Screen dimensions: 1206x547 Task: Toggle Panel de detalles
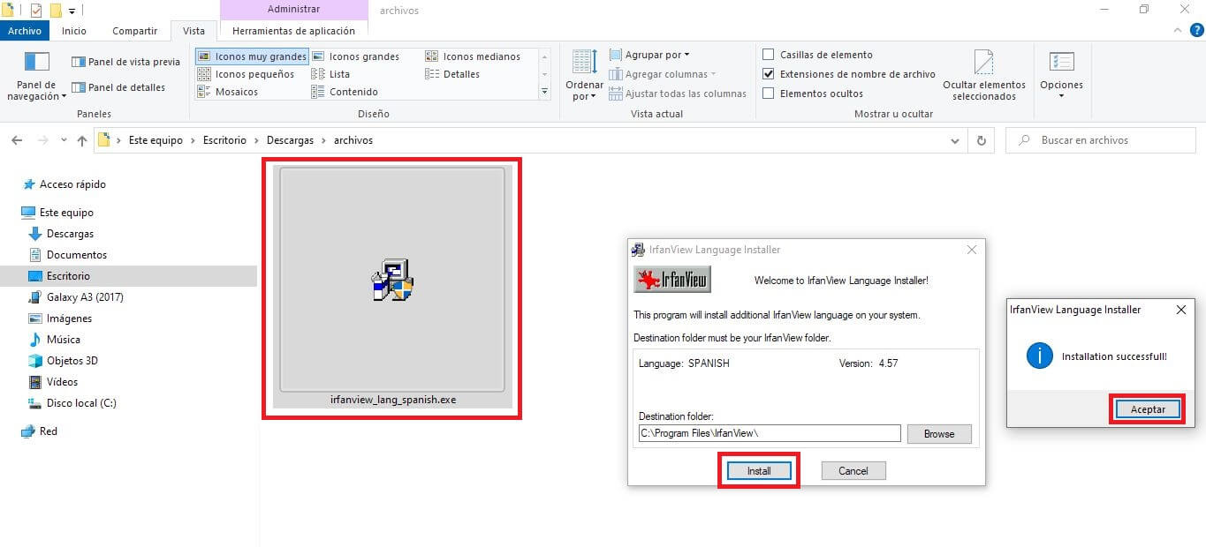pyautogui.click(x=118, y=87)
